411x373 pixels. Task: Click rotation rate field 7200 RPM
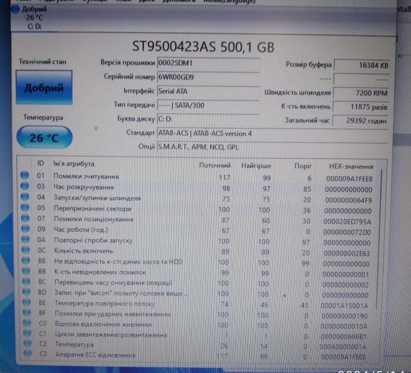(x=361, y=93)
